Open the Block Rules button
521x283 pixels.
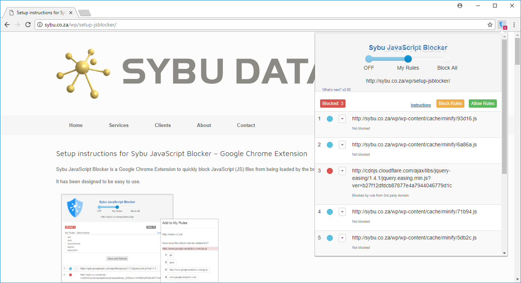point(450,104)
